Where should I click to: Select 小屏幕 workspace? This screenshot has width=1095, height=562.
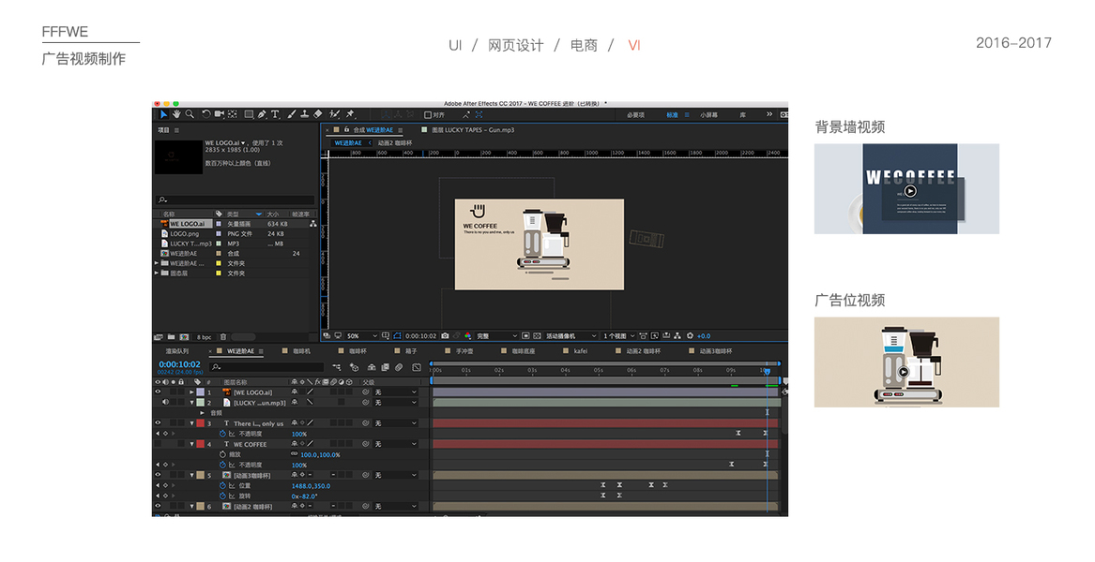click(708, 115)
